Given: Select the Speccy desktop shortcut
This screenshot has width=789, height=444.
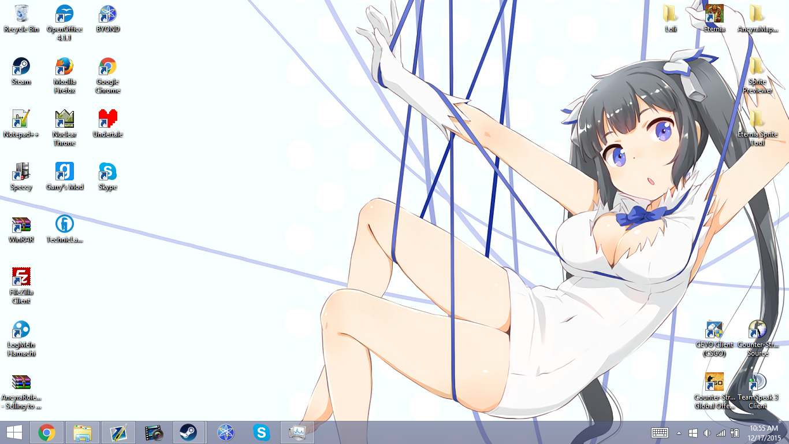Looking at the screenshot, I should pyautogui.click(x=21, y=176).
